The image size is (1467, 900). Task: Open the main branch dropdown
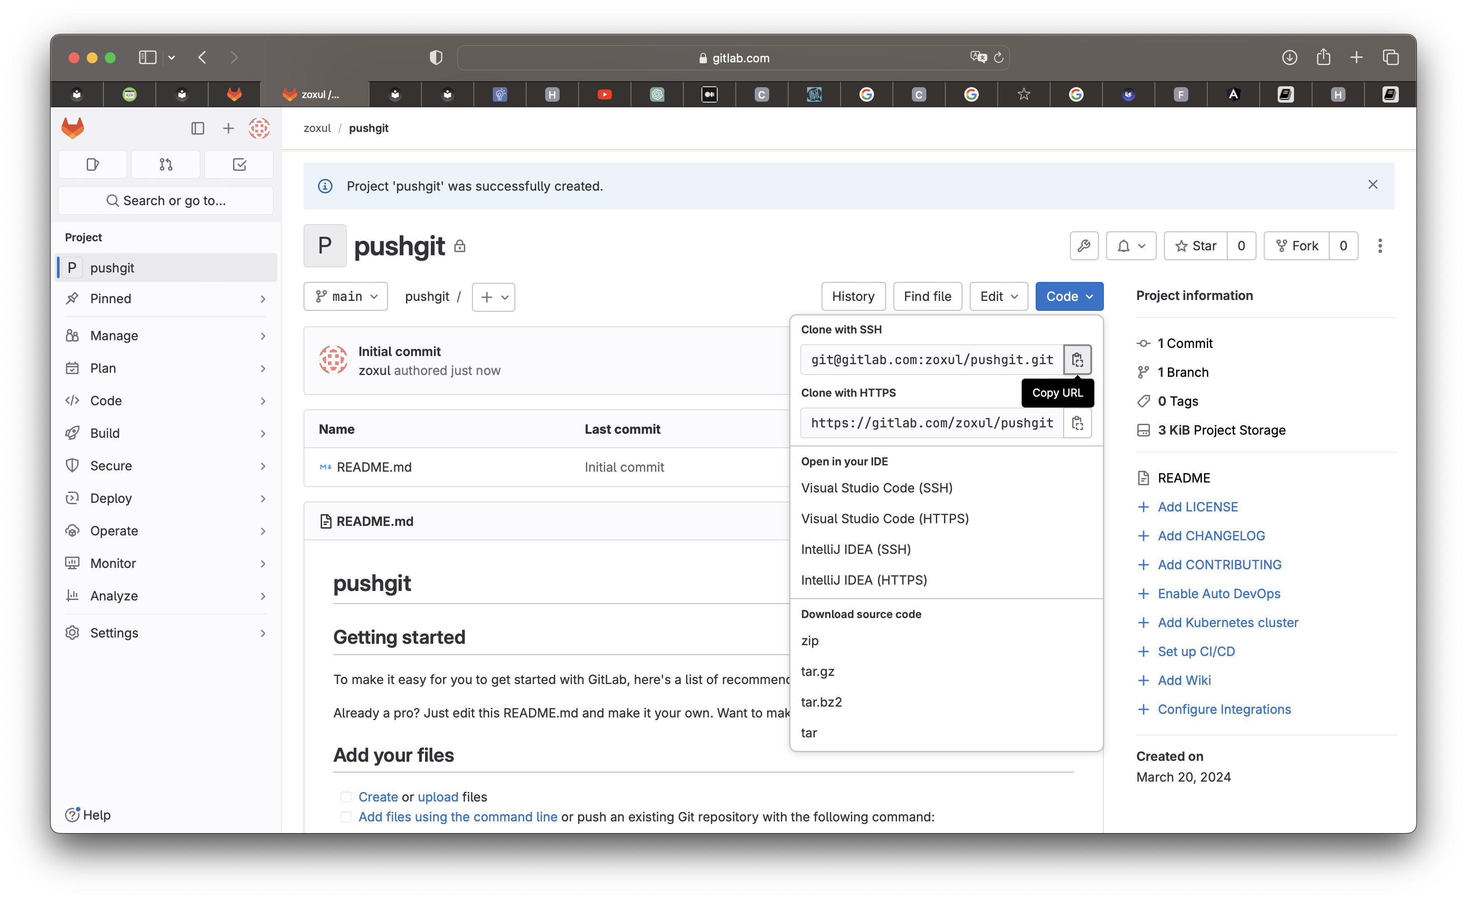click(346, 297)
